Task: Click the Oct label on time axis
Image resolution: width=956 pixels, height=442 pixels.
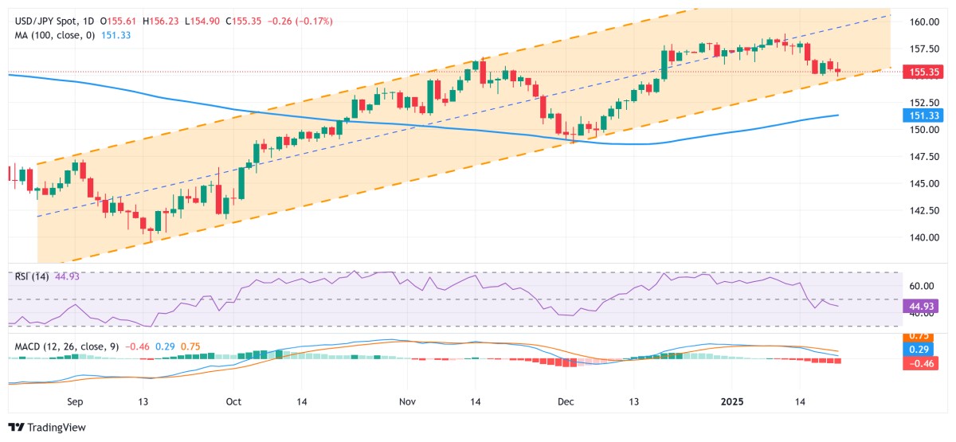Action: (234, 404)
